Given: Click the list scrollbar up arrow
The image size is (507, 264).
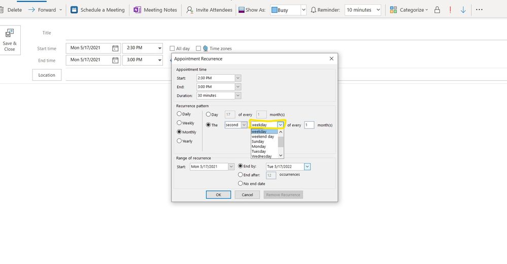Looking at the screenshot, I should click(x=281, y=131).
